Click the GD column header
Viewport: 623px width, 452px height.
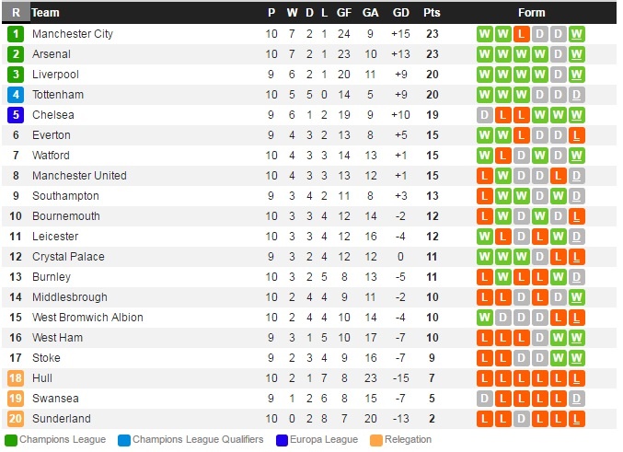point(400,13)
